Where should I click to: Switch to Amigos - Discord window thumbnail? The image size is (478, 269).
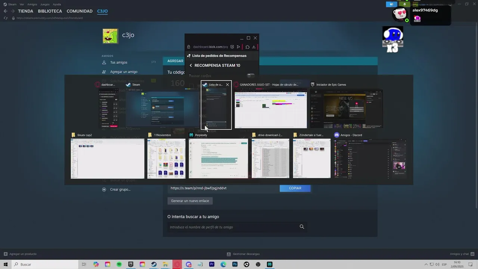click(370, 158)
